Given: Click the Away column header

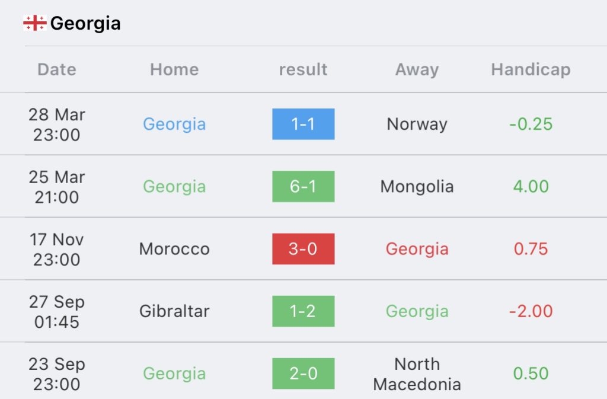Looking at the screenshot, I should (417, 70).
